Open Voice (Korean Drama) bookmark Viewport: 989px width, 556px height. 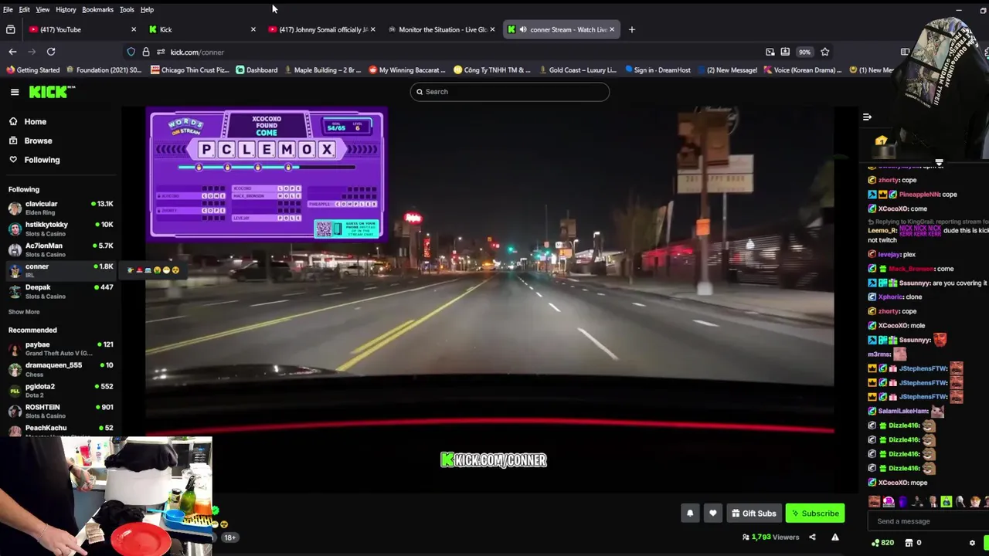tap(803, 70)
